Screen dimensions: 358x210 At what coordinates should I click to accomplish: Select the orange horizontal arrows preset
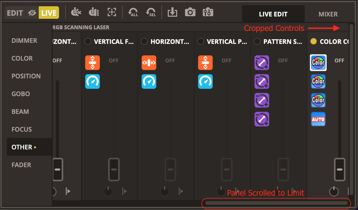click(149, 63)
